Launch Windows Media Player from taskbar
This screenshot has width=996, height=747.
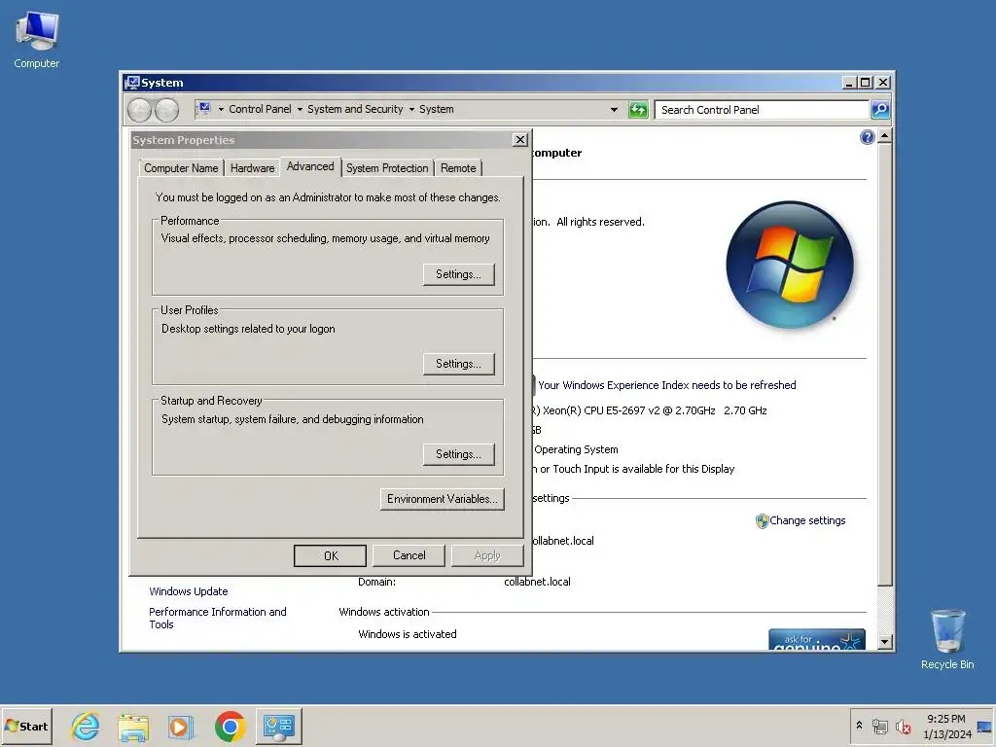click(x=182, y=726)
